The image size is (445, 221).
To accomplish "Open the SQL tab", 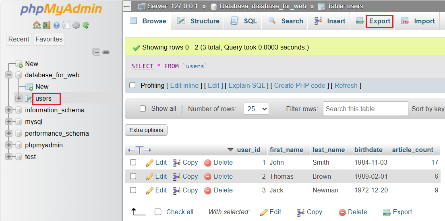I will (x=243, y=21).
